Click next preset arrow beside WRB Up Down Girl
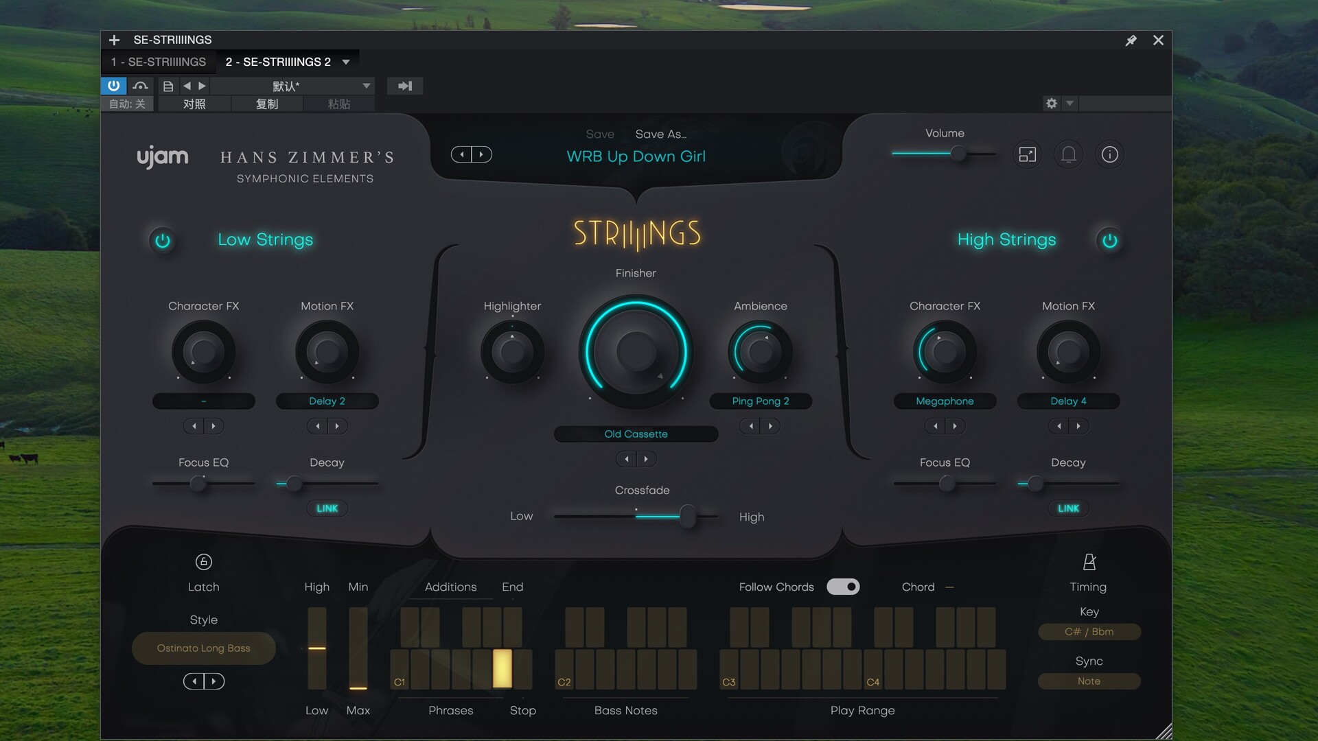 coord(481,154)
